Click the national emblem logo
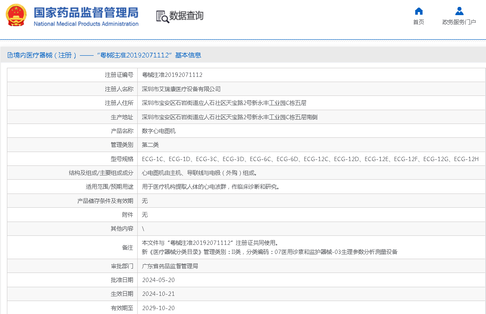The image size is (486, 314). point(16,16)
